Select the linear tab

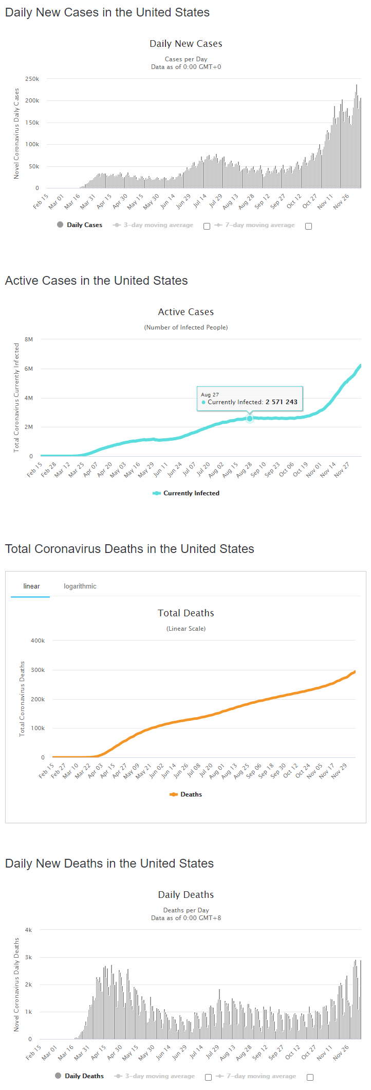pyautogui.click(x=31, y=586)
